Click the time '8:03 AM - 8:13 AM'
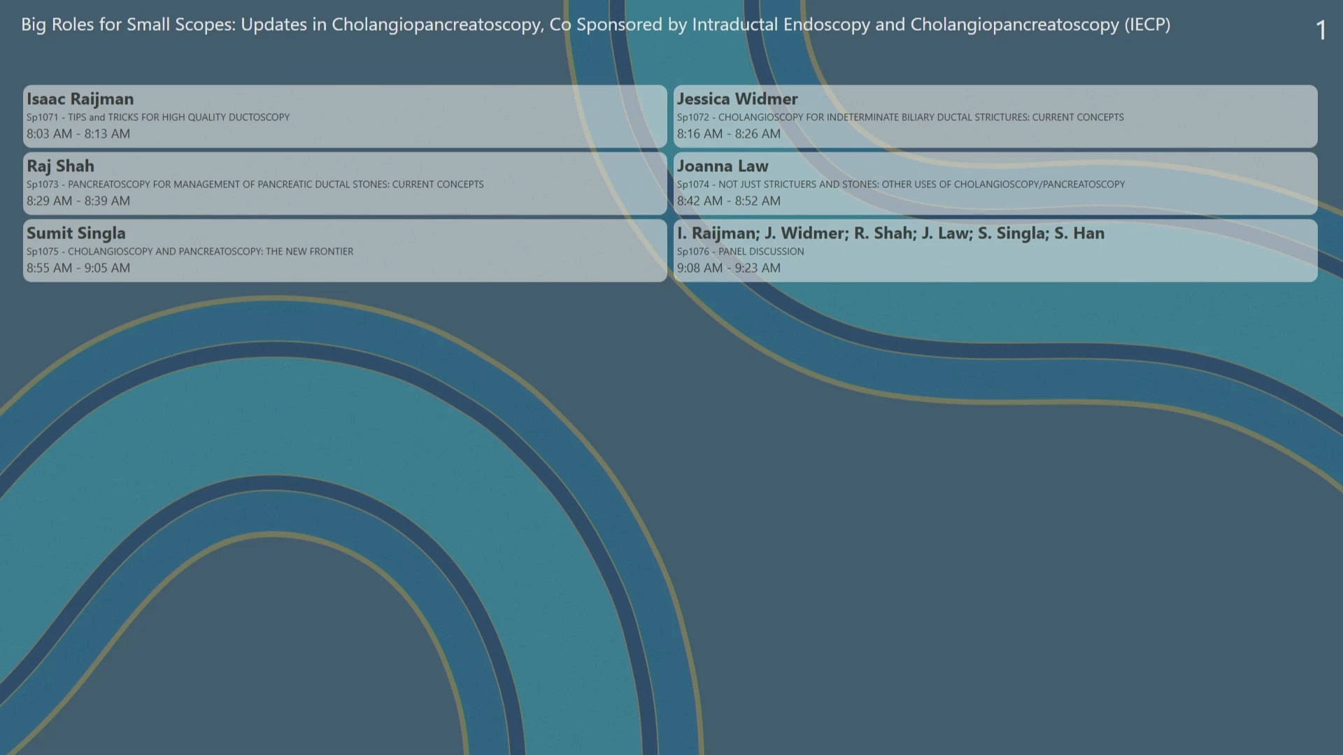The width and height of the screenshot is (1343, 755). pos(78,134)
